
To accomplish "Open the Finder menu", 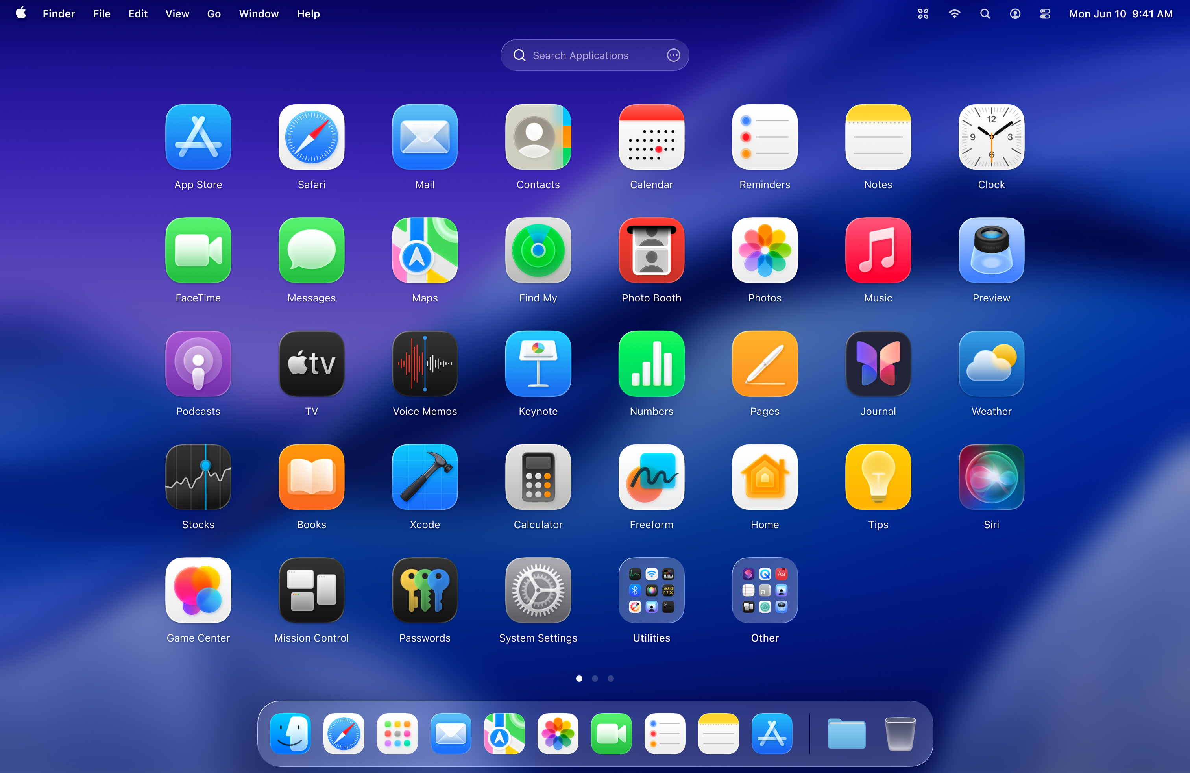I will pyautogui.click(x=59, y=13).
